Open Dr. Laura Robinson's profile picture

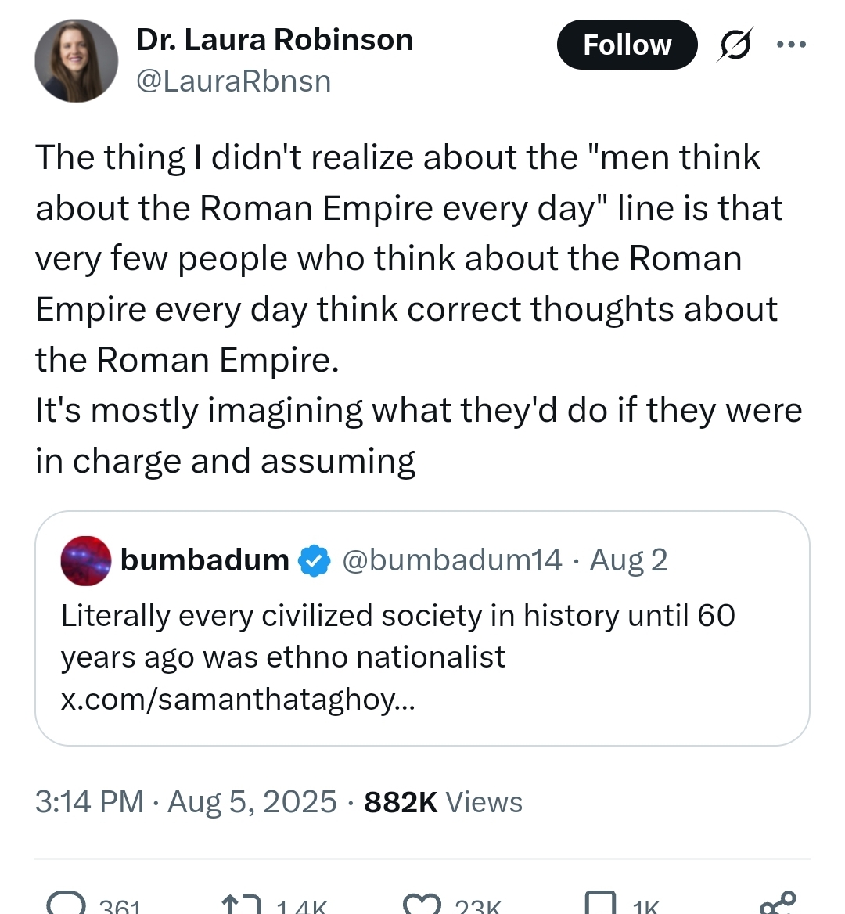point(77,61)
